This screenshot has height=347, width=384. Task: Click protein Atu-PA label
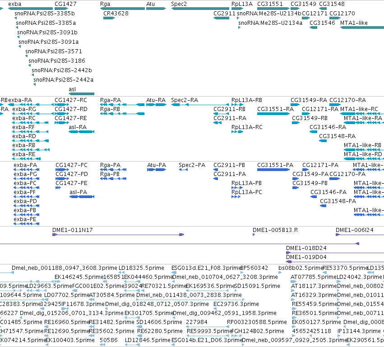pyautogui.click(x=157, y=165)
